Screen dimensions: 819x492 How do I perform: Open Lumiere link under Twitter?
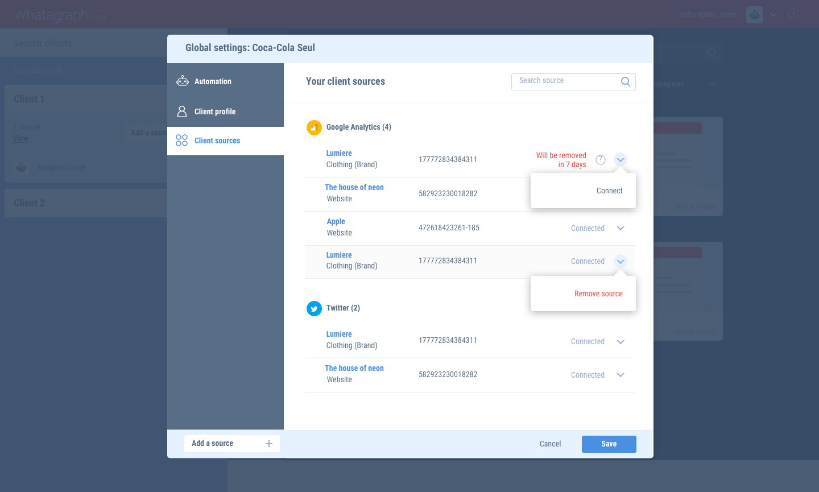(x=339, y=334)
